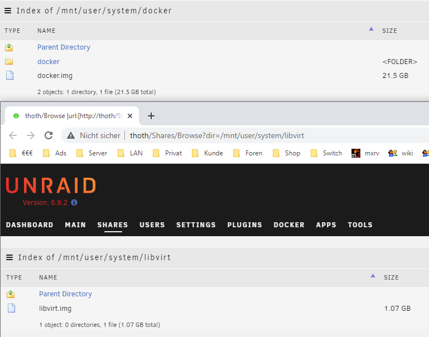
Task: Open the LAN bookmark folder
Action: (130, 153)
